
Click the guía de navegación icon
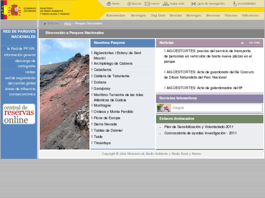193,4
